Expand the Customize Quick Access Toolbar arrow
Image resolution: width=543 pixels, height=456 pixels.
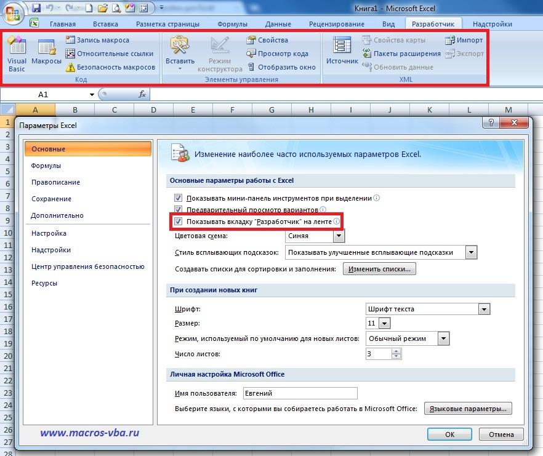pos(161,7)
